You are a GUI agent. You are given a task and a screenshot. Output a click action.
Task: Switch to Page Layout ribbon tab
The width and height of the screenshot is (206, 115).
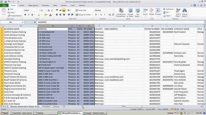[x=33, y=5]
